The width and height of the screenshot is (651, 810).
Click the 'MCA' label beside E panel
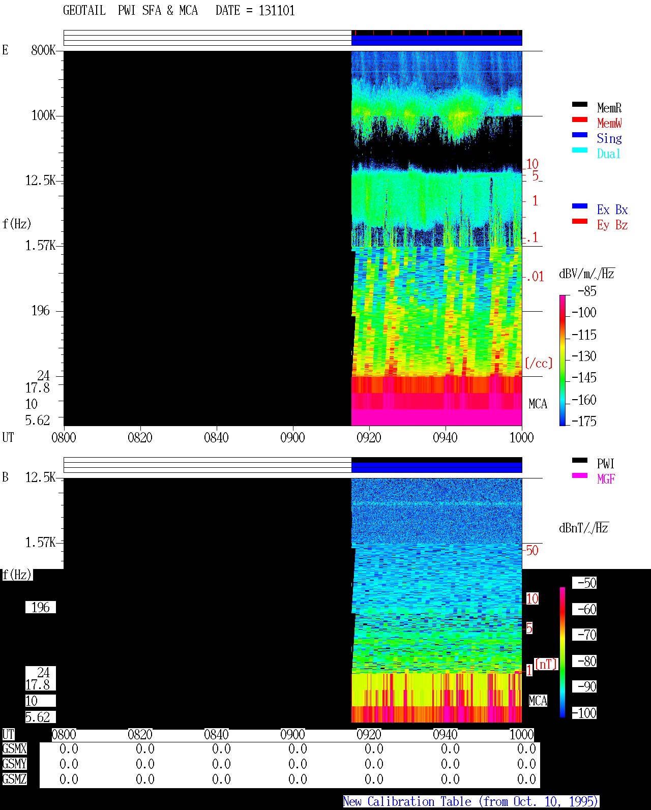click(538, 404)
